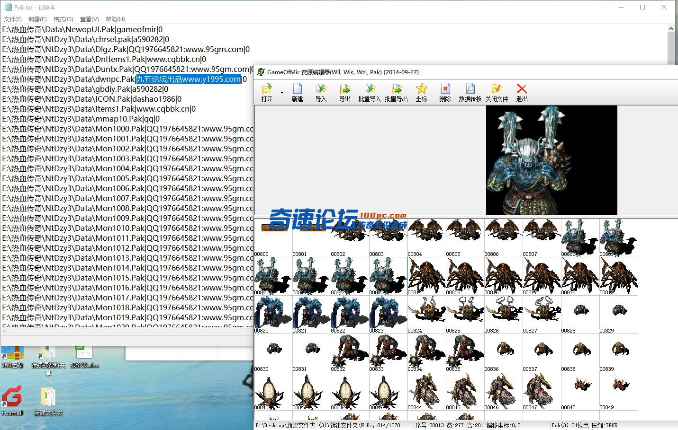Click the Mon1000.Pak line in Notepad
The height and width of the screenshot is (430, 678).
pos(128,129)
